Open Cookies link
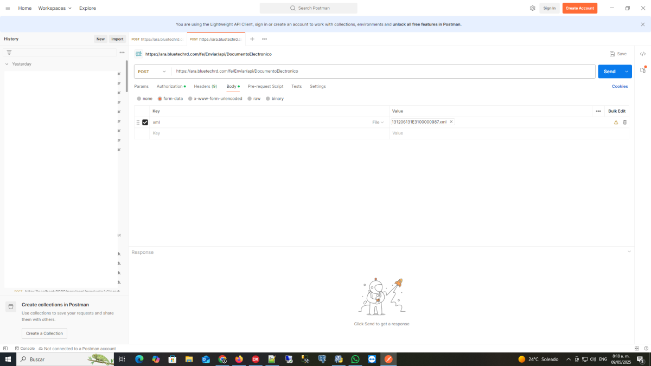This screenshot has height=366, width=651. coord(620,86)
